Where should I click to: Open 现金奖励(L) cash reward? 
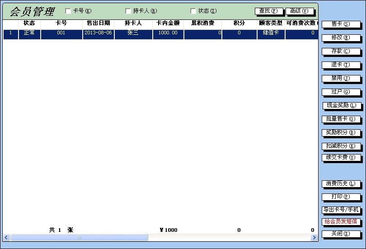point(342,105)
